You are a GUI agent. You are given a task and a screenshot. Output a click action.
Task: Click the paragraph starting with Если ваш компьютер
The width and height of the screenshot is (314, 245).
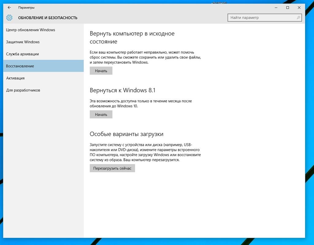[x=145, y=57]
